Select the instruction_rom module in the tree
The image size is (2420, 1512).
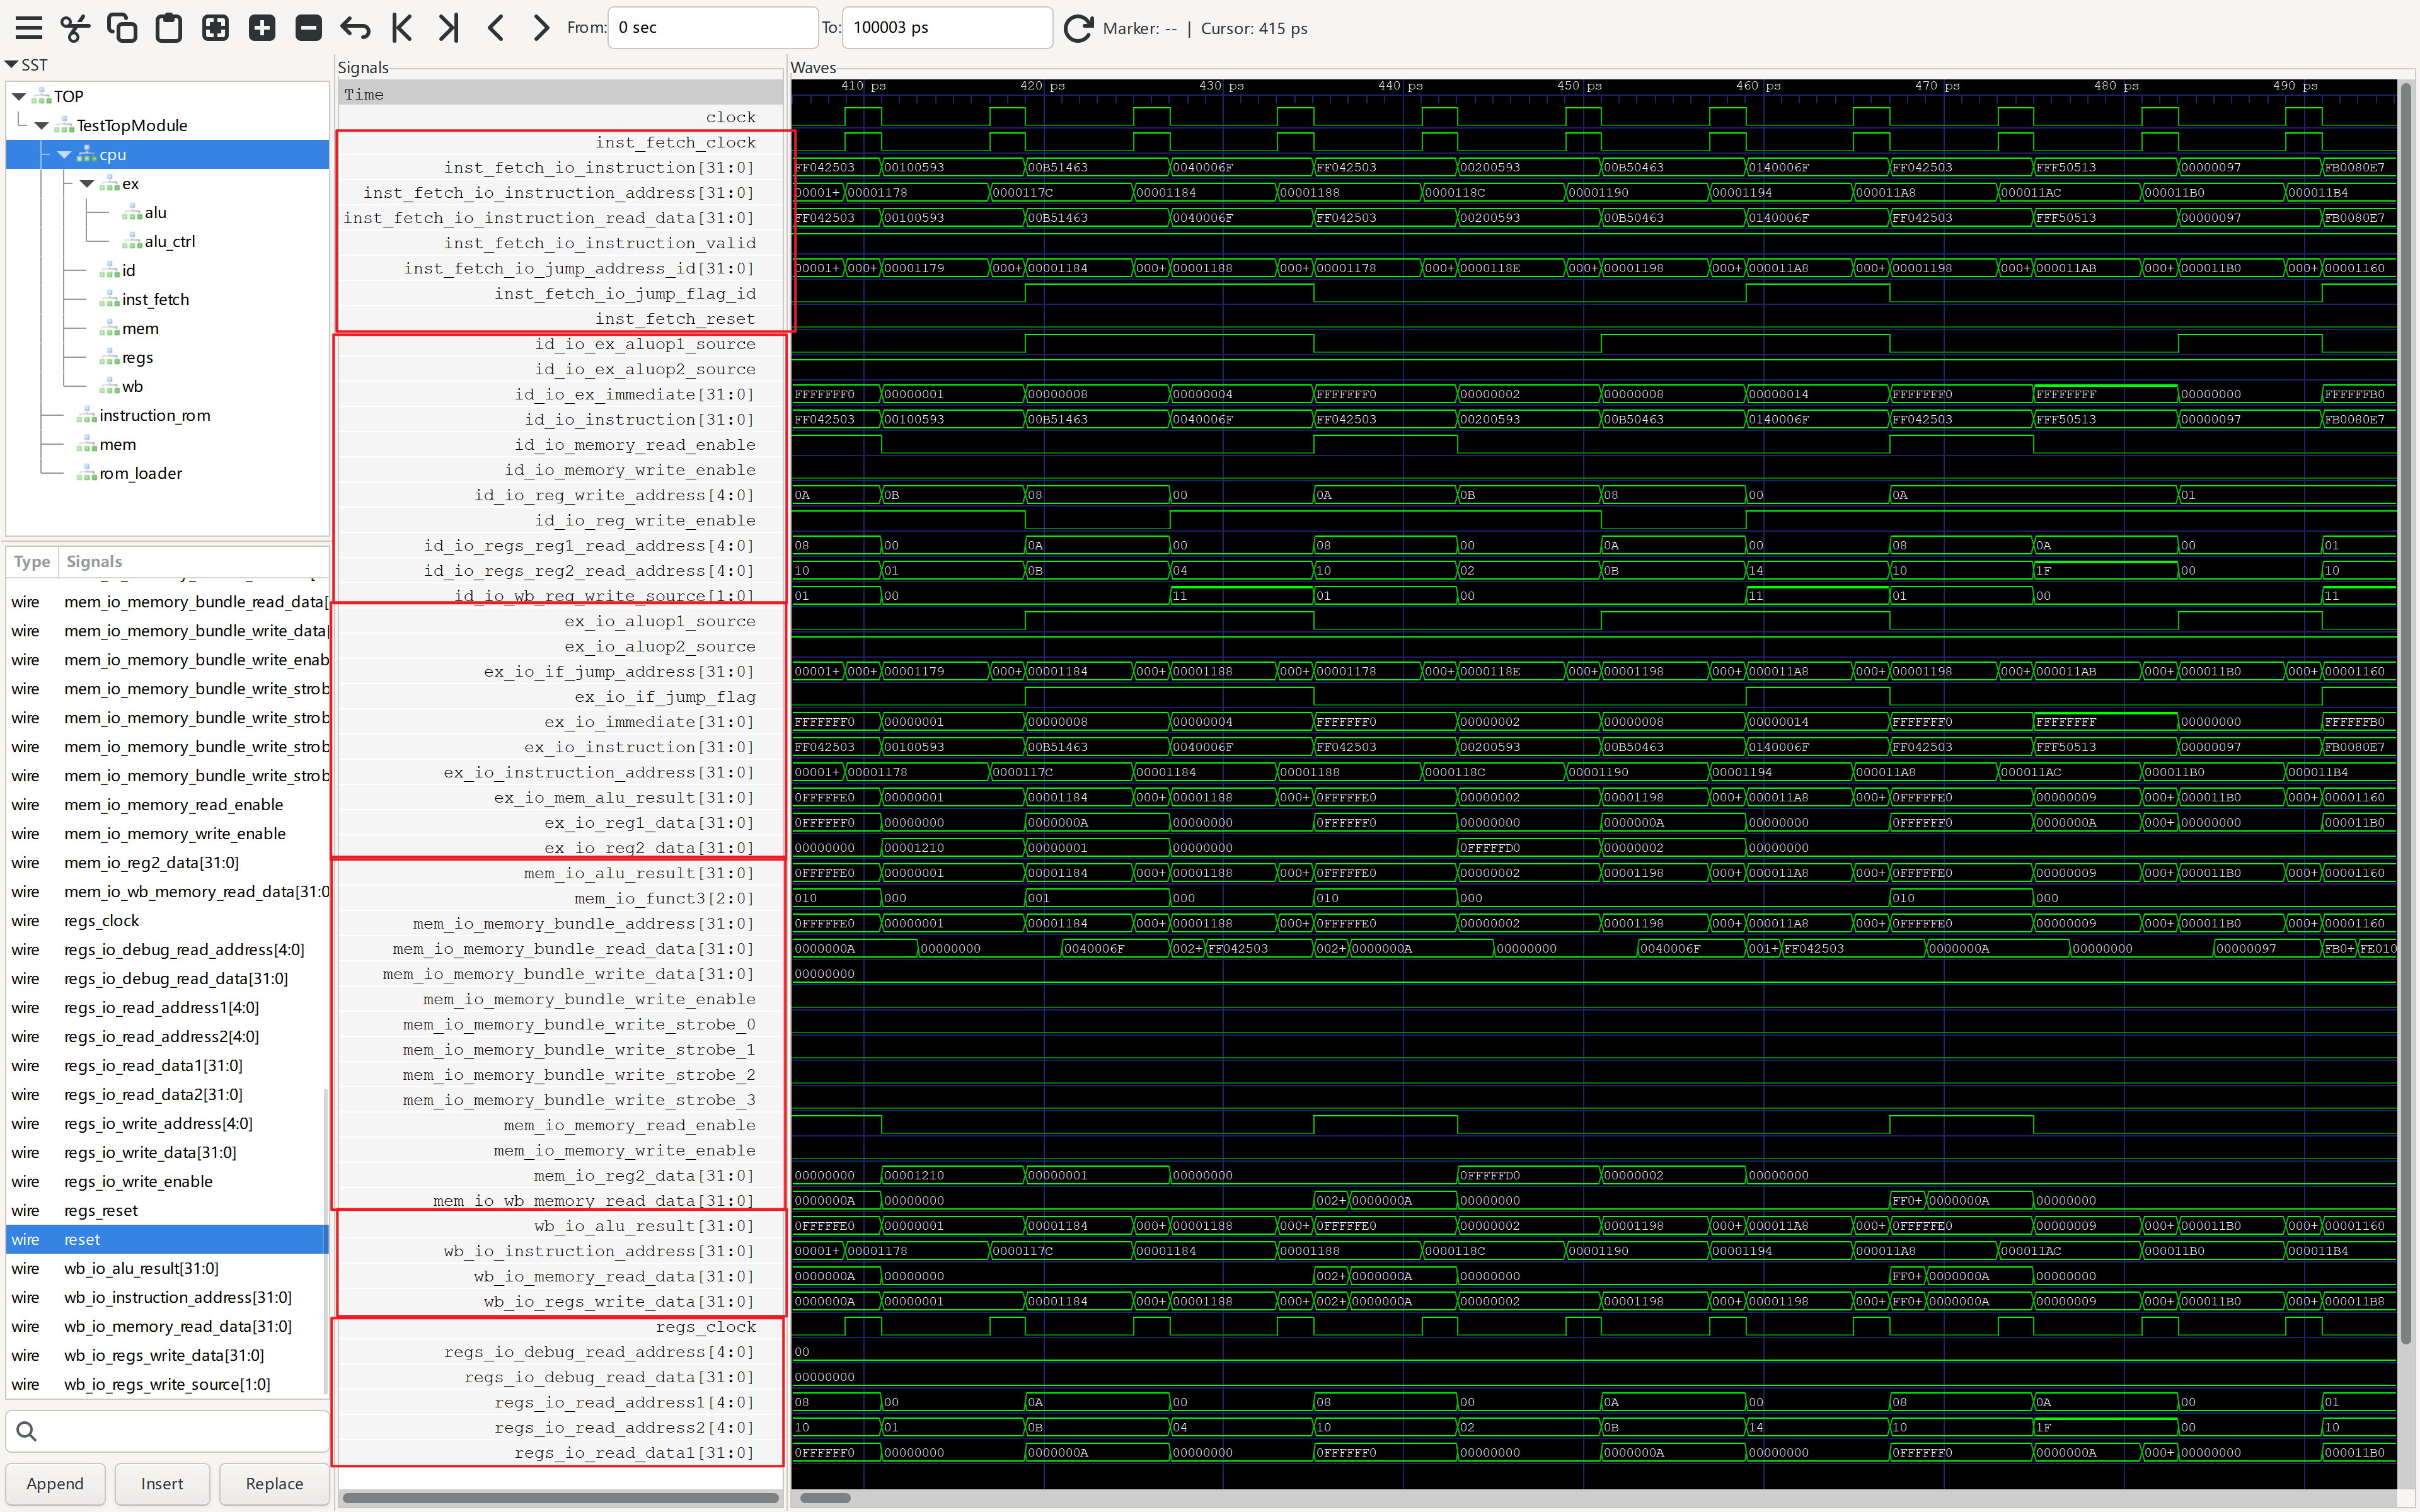[x=154, y=415]
